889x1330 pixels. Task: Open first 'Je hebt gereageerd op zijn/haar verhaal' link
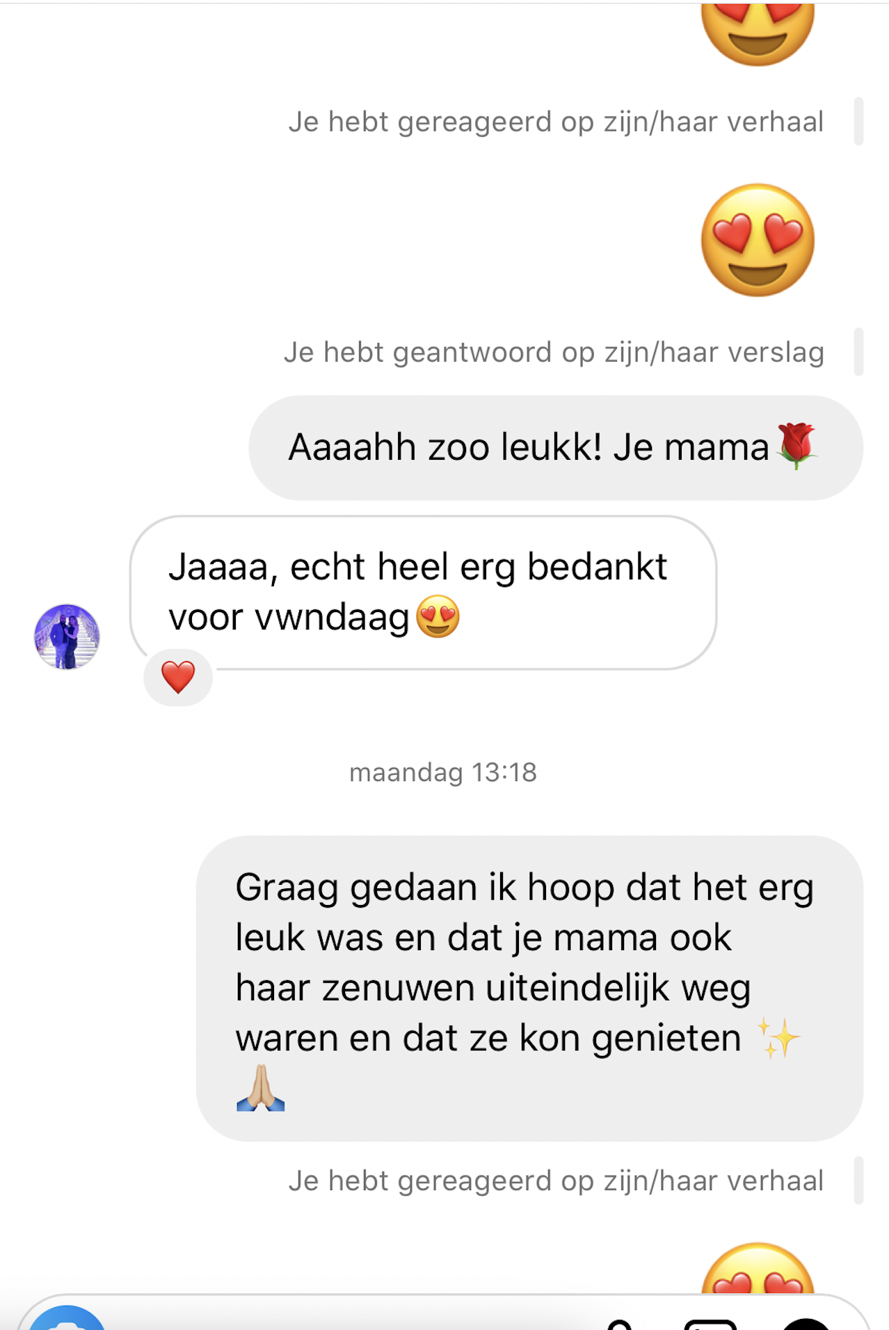[x=556, y=122]
